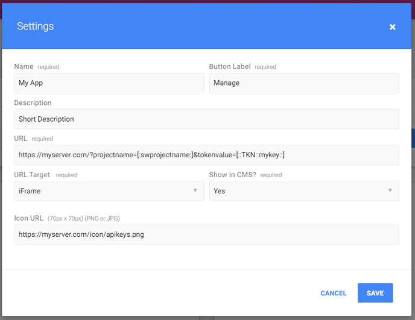This screenshot has height=320, width=415.
Task: Click the Show in CMS? label
Action: [x=233, y=175]
